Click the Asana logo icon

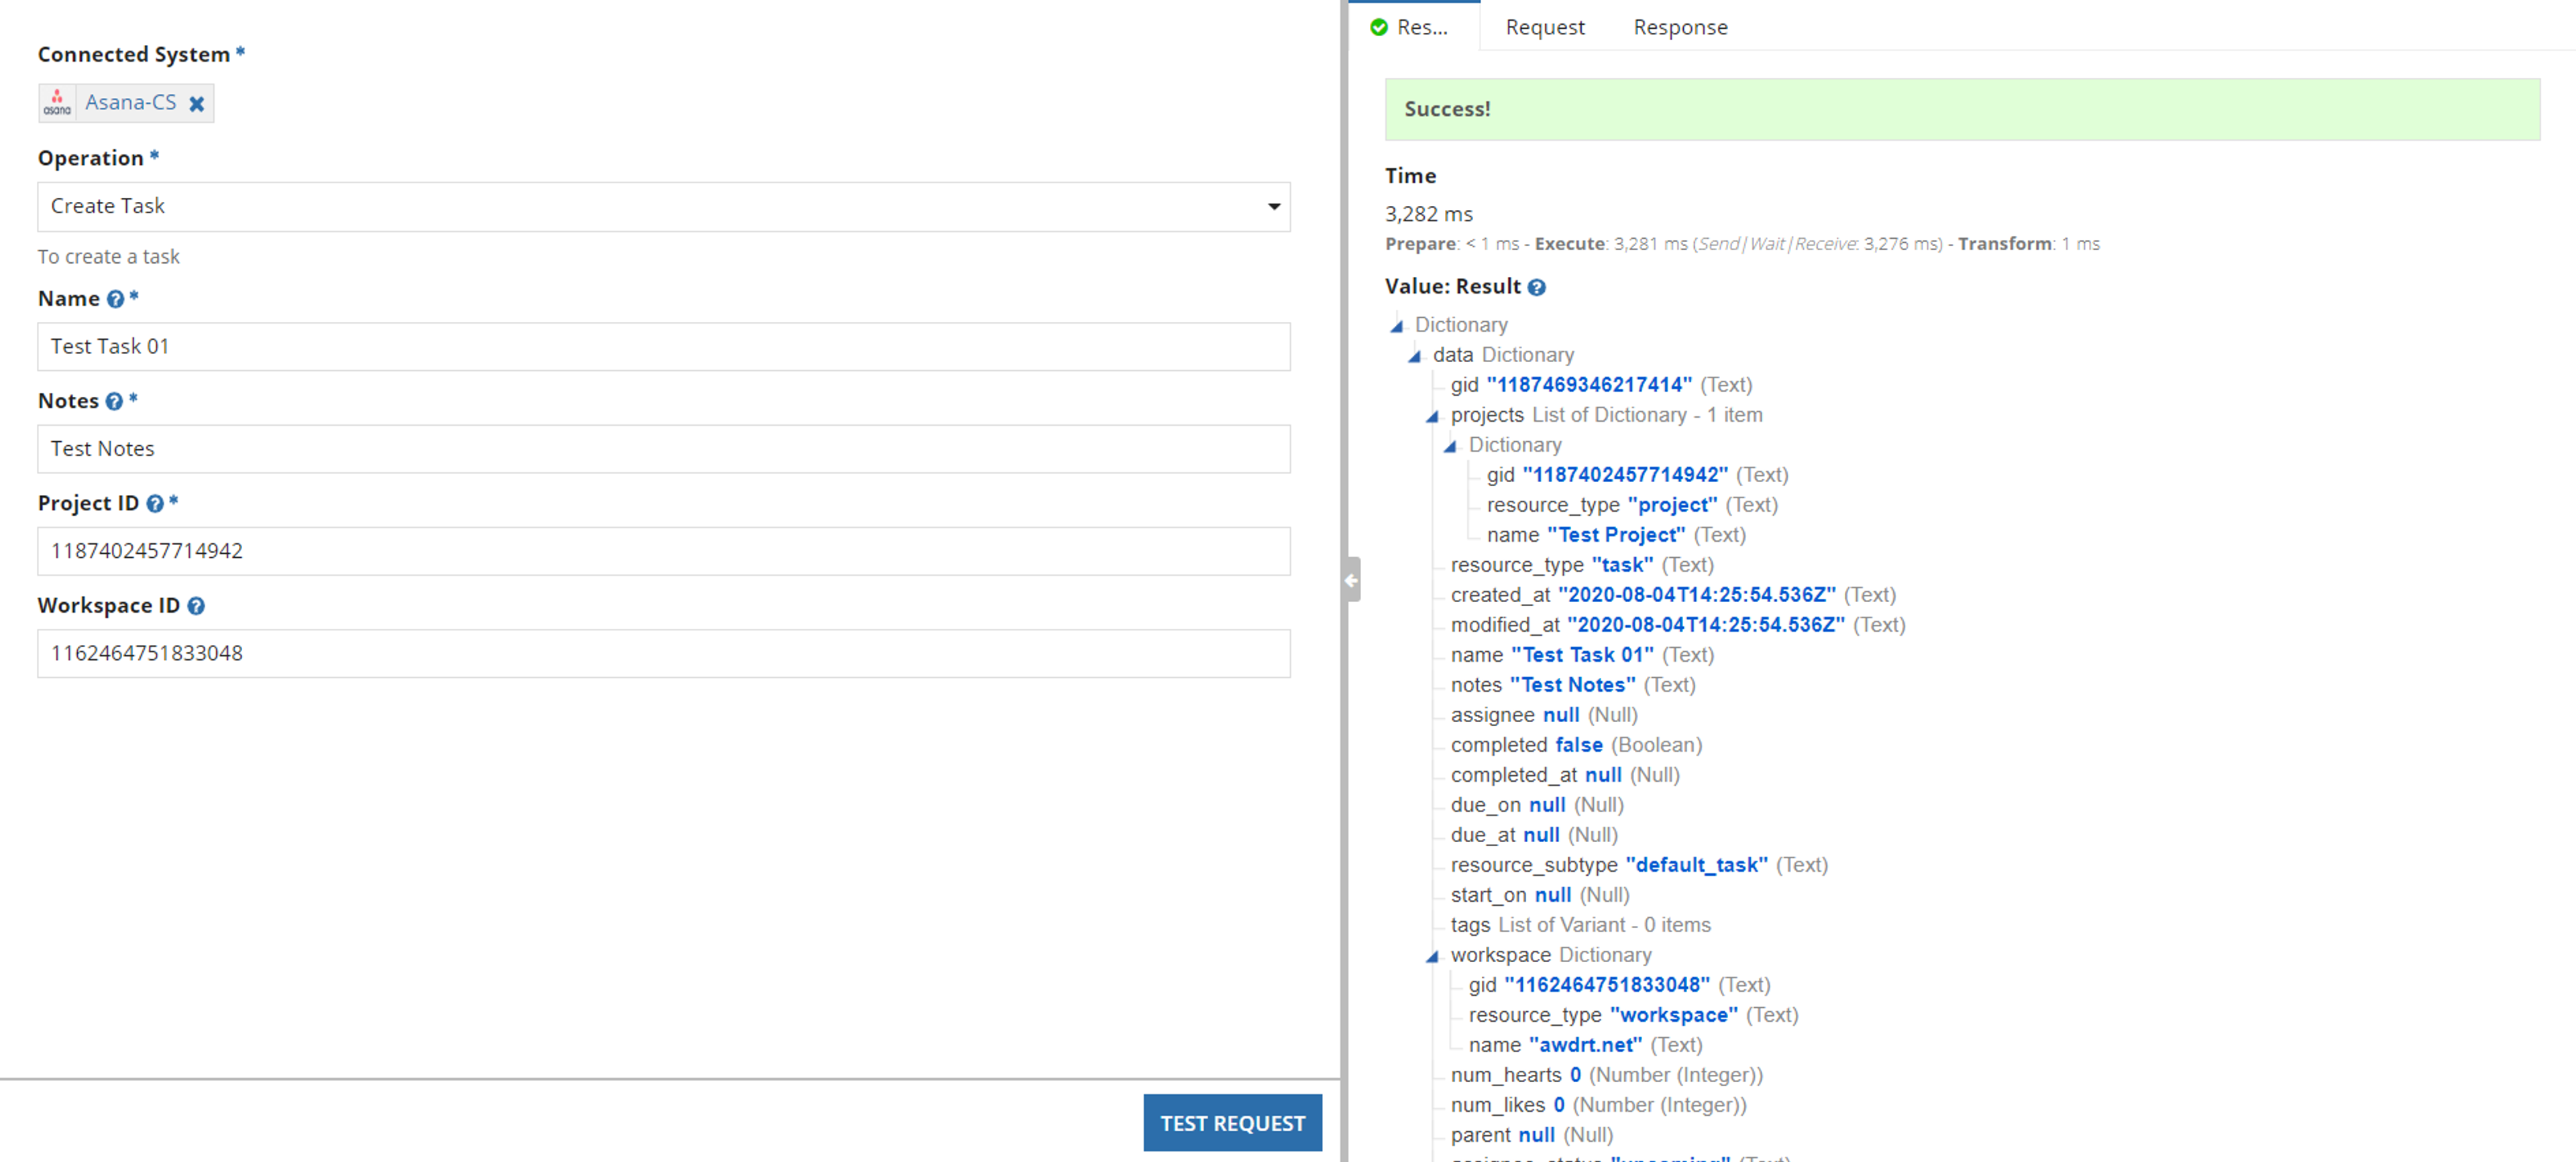[x=57, y=103]
